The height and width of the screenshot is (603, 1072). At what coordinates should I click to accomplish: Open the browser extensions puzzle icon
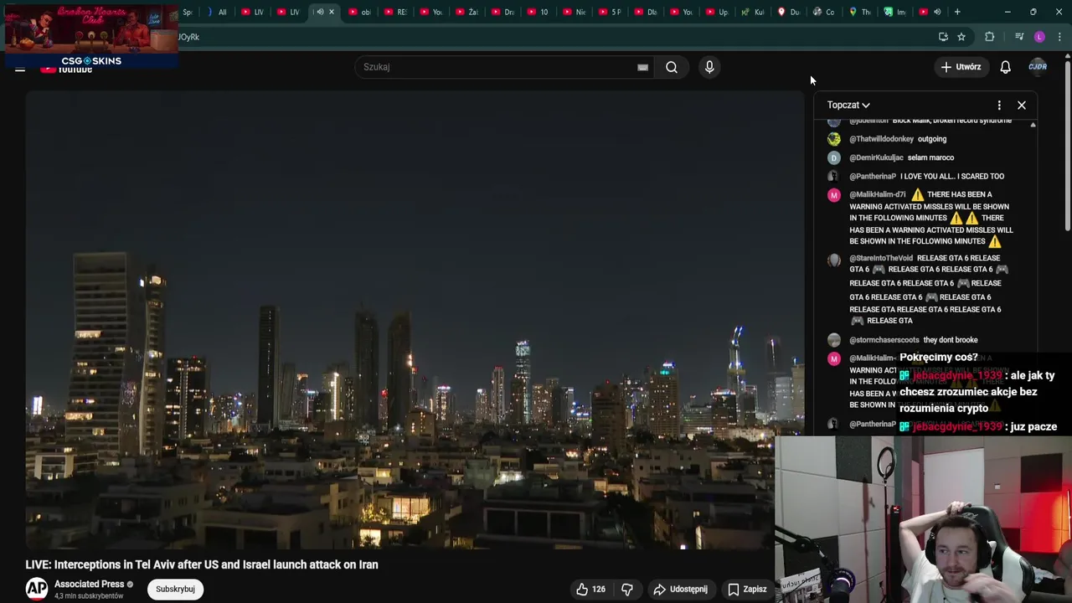pos(989,37)
